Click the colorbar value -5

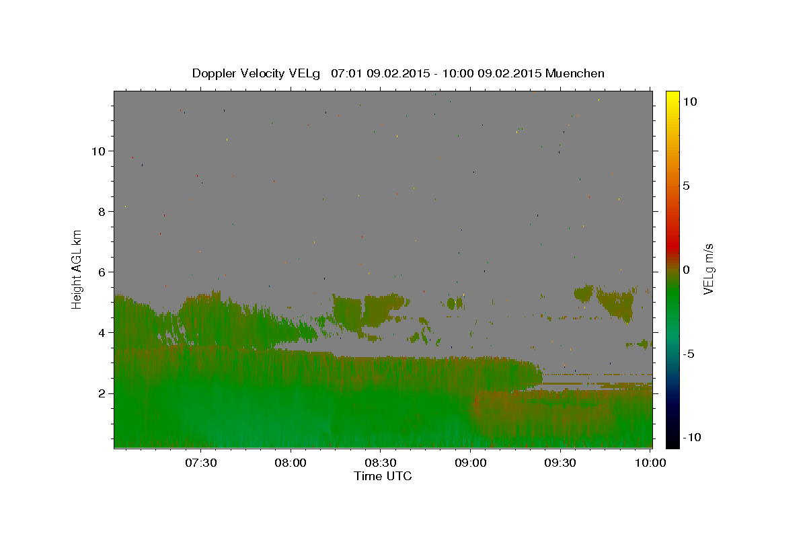pyautogui.click(x=689, y=354)
